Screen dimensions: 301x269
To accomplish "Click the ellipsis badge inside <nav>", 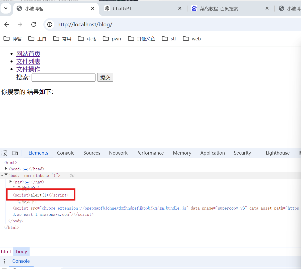I will pos(28,182).
